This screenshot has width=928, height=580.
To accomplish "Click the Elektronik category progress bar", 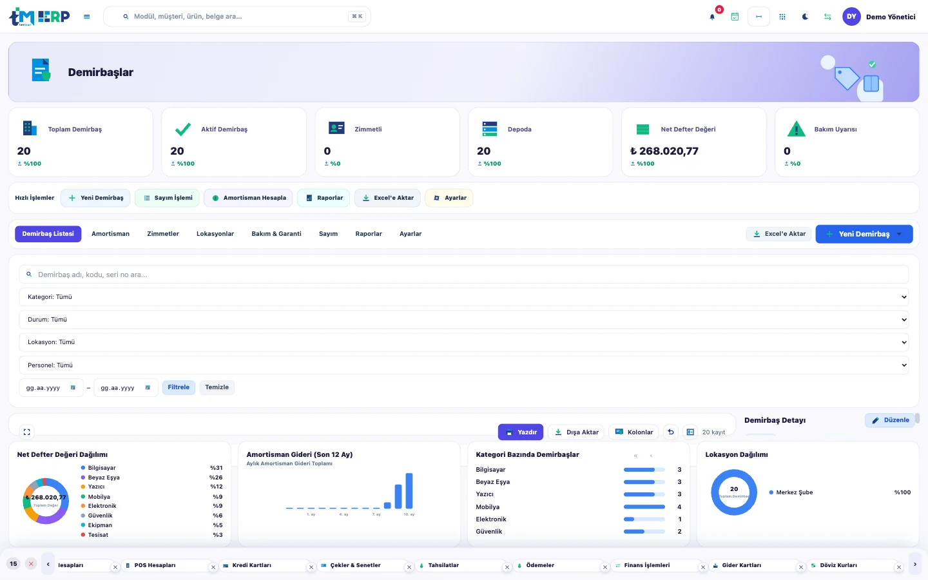I will click(644, 519).
